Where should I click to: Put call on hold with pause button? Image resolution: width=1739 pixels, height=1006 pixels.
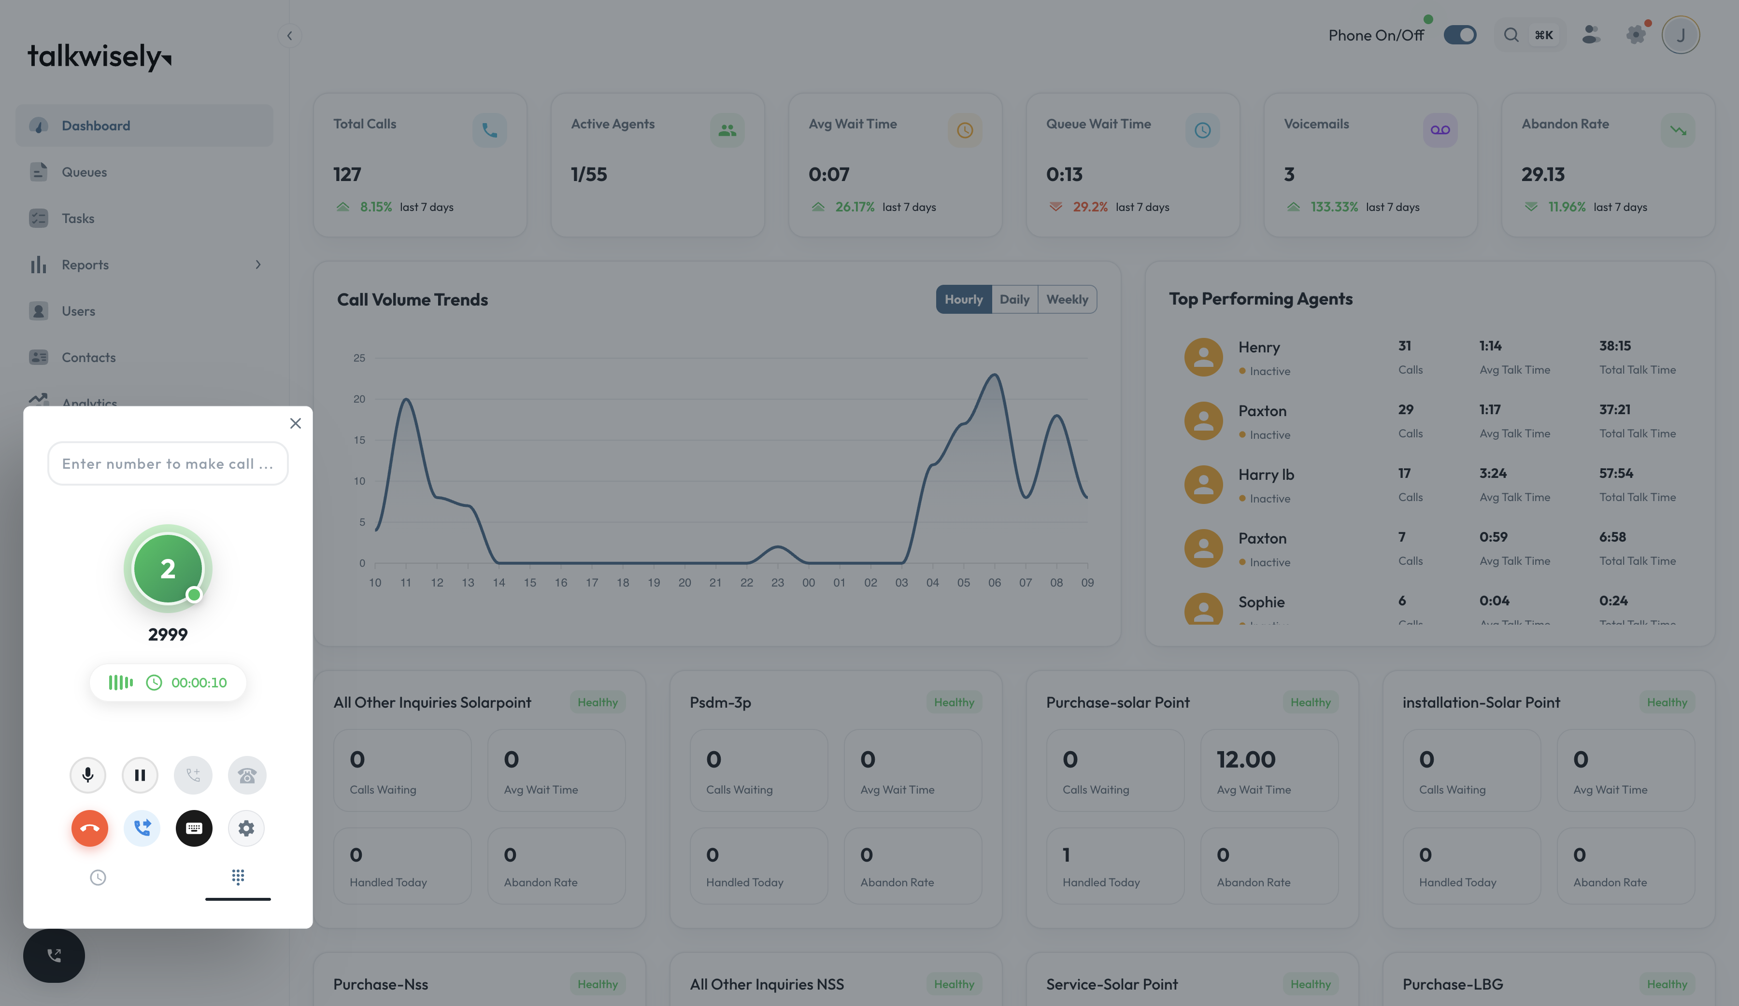pos(140,775)
